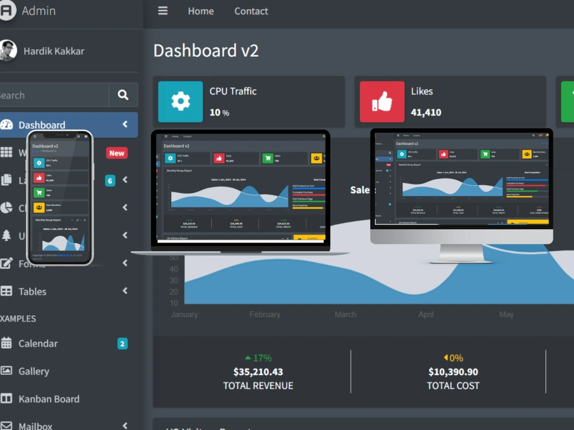Click the tree icon in sidebar

[6, 235]
